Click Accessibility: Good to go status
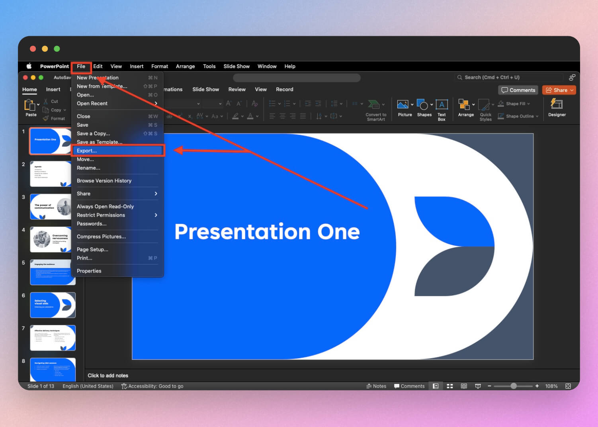 coord(152,386)
